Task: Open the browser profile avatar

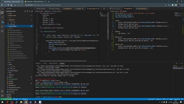Action: coord(179,5)
